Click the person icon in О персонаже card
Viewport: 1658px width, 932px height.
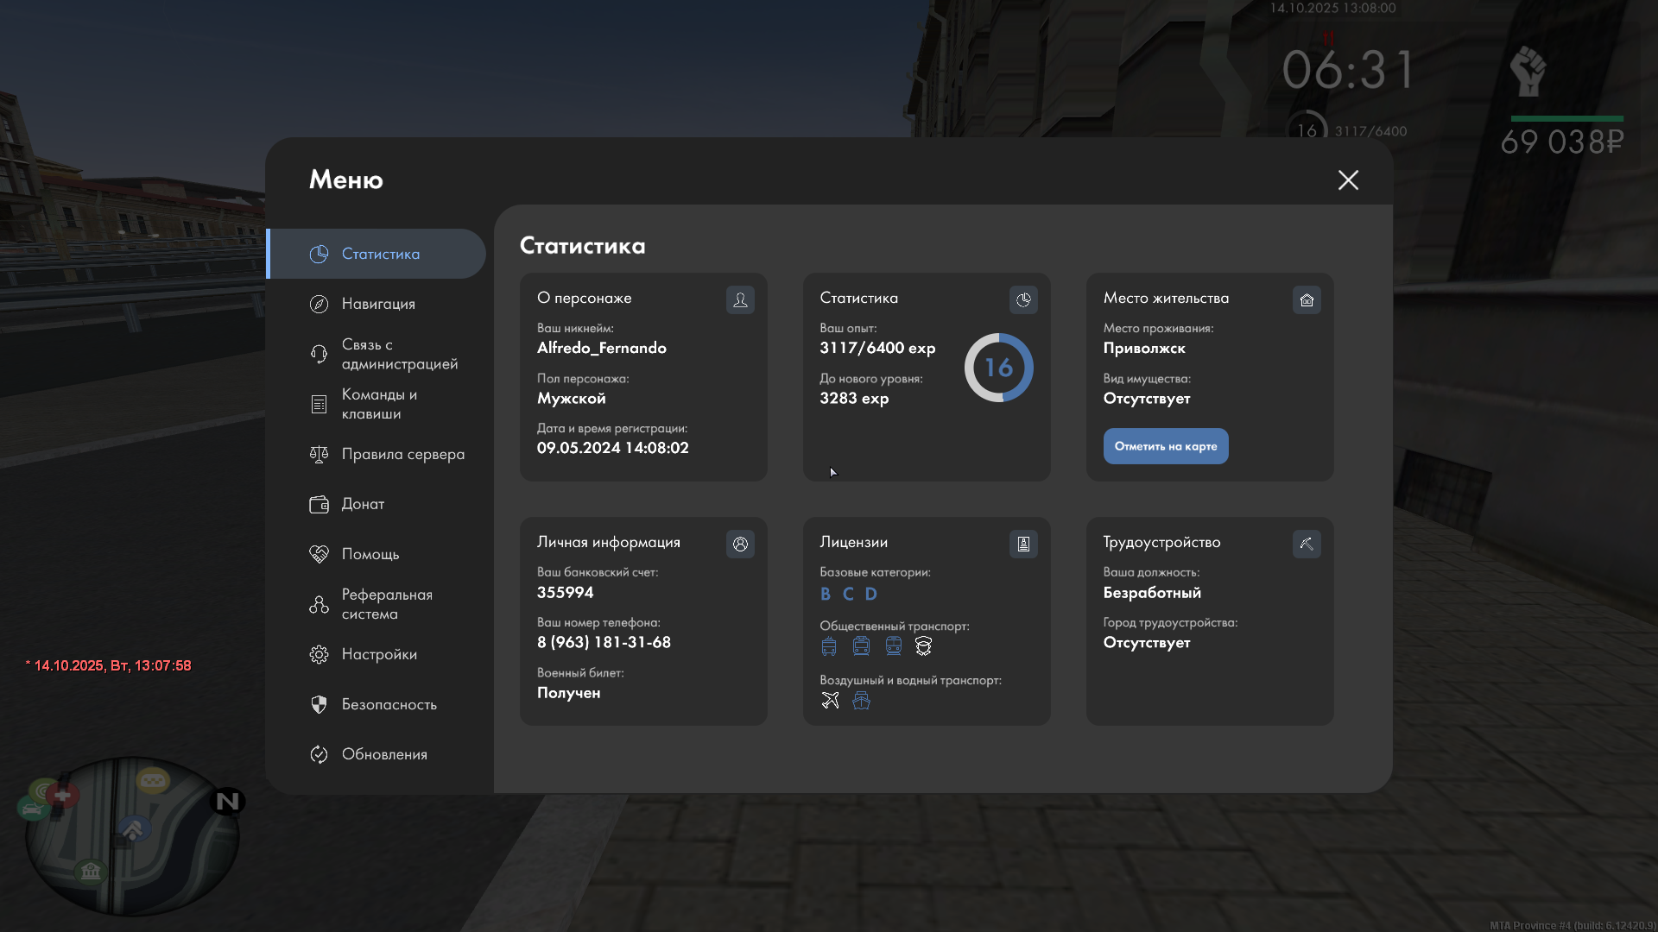tap(740, 299)
